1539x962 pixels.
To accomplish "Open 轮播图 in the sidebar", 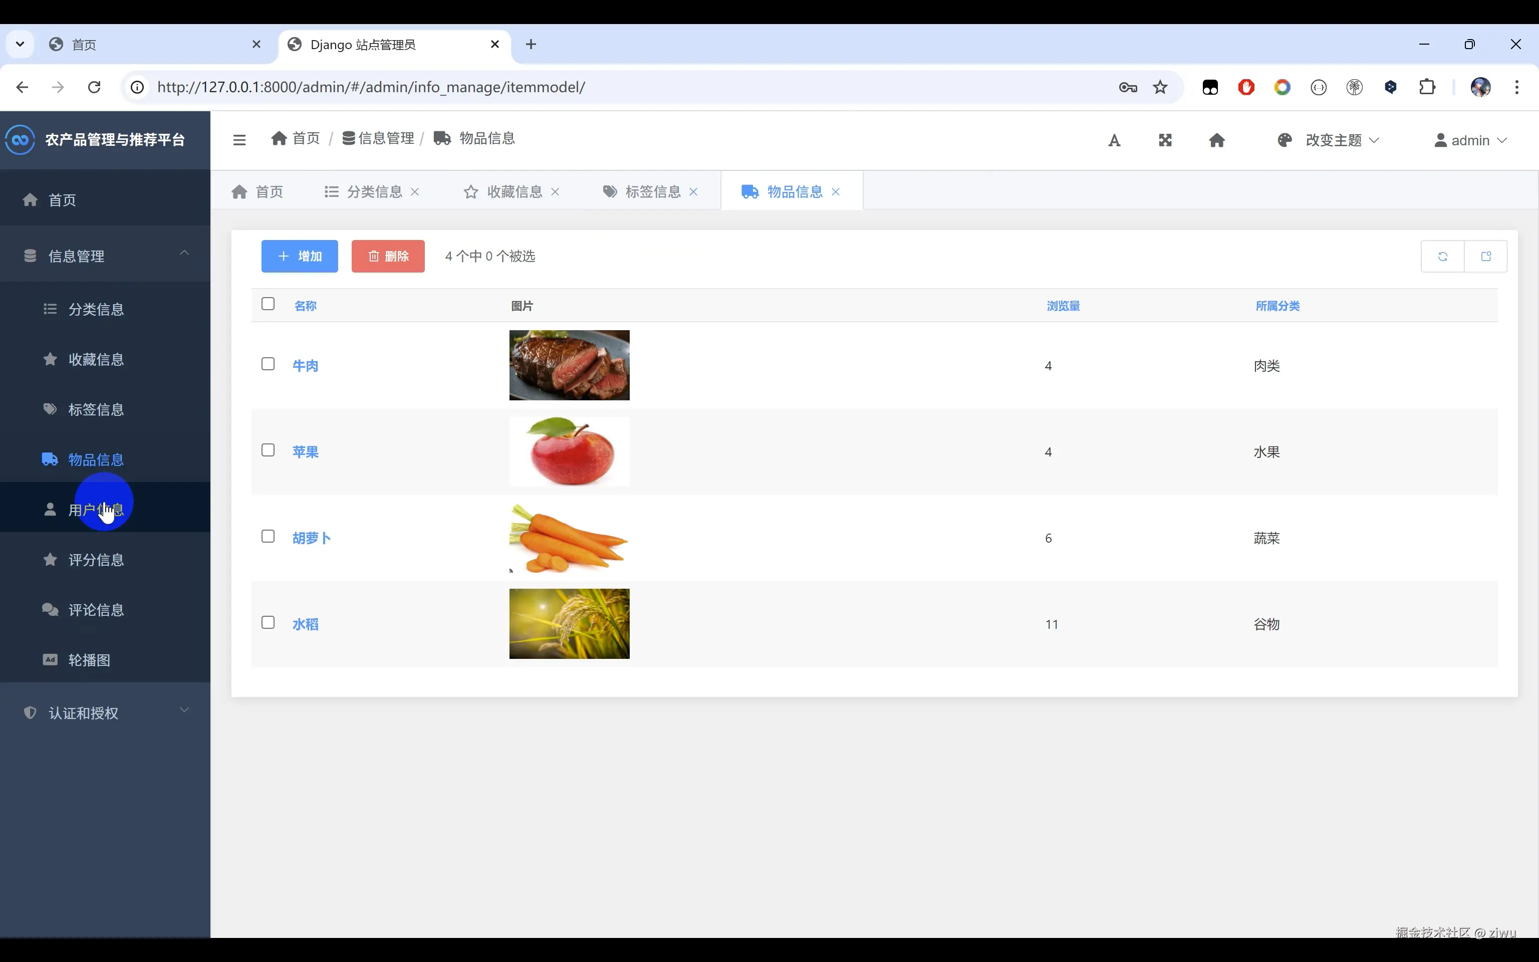I will 89,660.
